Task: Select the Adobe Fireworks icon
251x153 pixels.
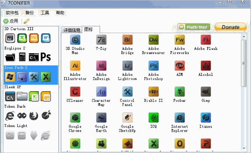Action: pyautogui.click(x=180, y=40)
